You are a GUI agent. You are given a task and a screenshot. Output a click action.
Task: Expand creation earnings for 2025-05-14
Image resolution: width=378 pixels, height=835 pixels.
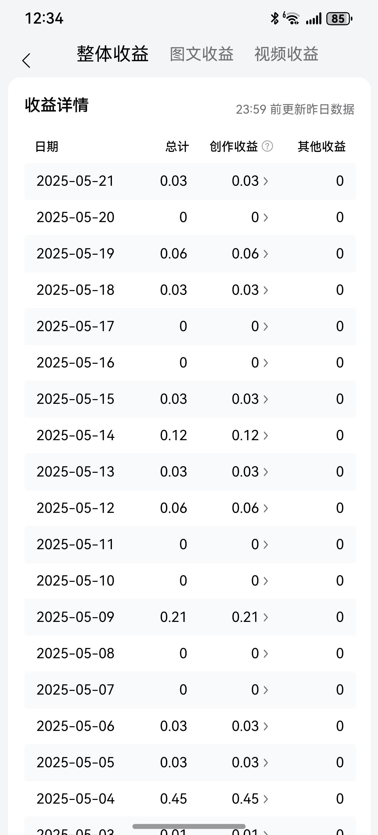(x=250, y=435)
